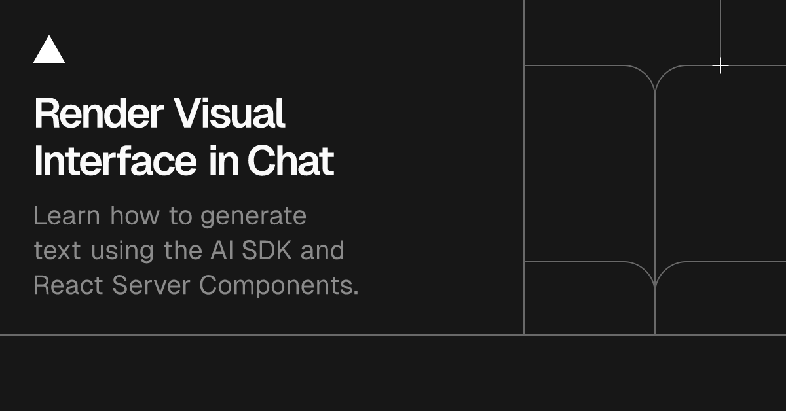This screenshot has height=411, width=786.
Task: Click the word "Chat" in the heading
Action: click(x=290, y=161)
